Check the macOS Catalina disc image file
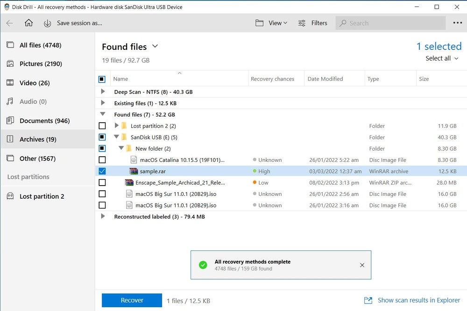The image size is (467, 311). (102, 159)
